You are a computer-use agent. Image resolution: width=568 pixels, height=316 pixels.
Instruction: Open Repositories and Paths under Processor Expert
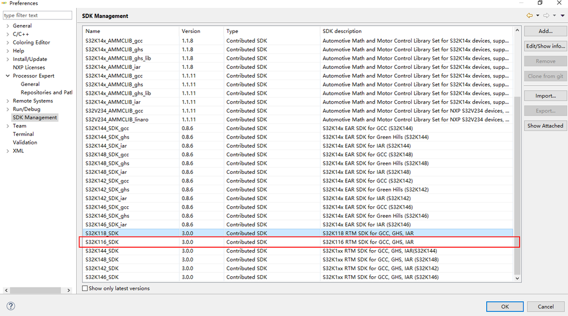coord(47,92)
